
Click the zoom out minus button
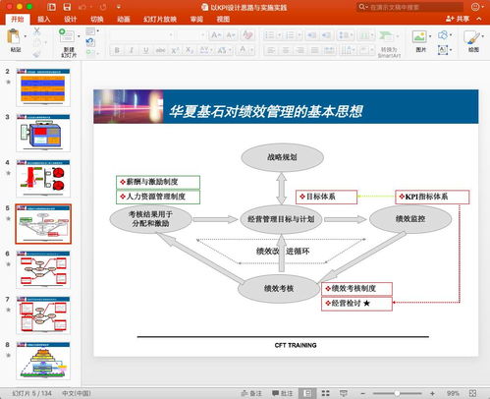coord(362,393)
